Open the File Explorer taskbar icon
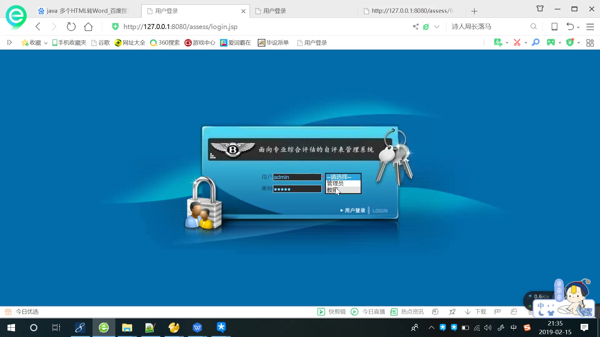The height and width of the screenshot is (337, 600). click(127, 328)
